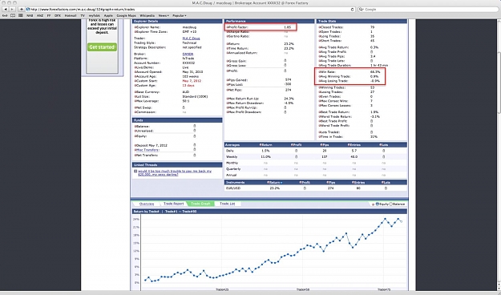Click the Daily row label in Averages

click(x=230, y=151)
